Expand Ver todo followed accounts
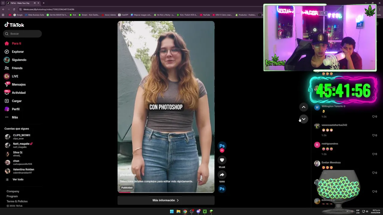Screen dimensions: 383x215 (x=15, y=179)
